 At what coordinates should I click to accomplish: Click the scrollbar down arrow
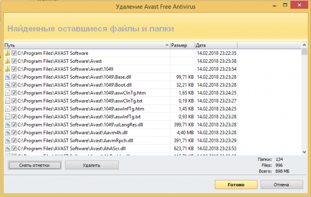point(304,152)
